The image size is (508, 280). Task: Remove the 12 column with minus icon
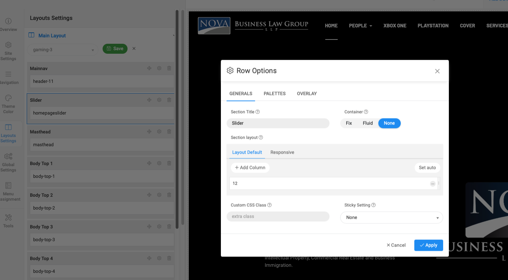(432, 184)
